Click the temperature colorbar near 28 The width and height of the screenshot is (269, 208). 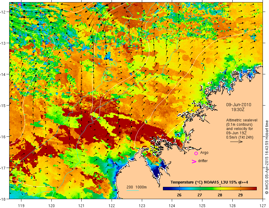tap(220, 189)
